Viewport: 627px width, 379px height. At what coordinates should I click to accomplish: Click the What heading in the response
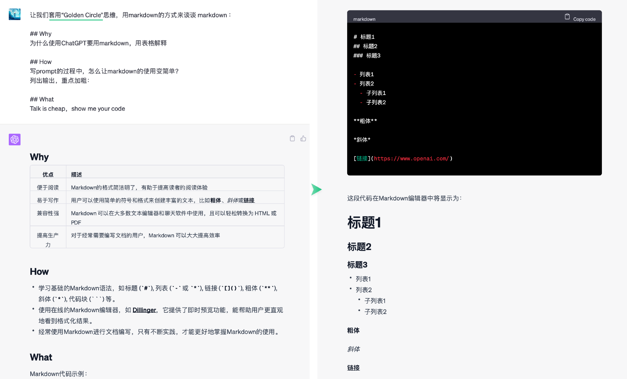point(41,357)
